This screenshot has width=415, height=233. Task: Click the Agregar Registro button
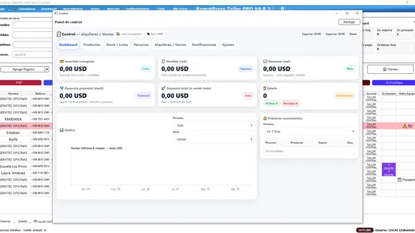23,69
